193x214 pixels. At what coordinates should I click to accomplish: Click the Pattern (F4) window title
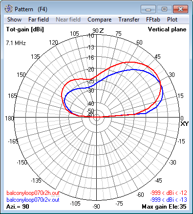pos(31,9)
